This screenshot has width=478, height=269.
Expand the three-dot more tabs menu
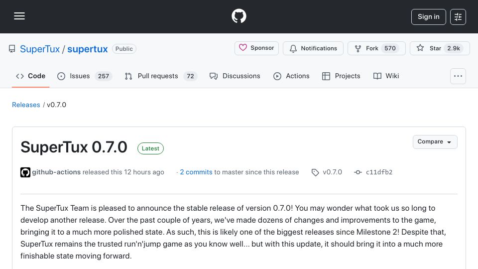pos(458,76)
